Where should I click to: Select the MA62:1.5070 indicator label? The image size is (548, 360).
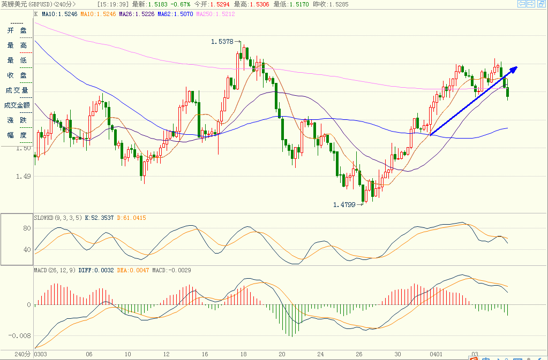coord(176,14)
